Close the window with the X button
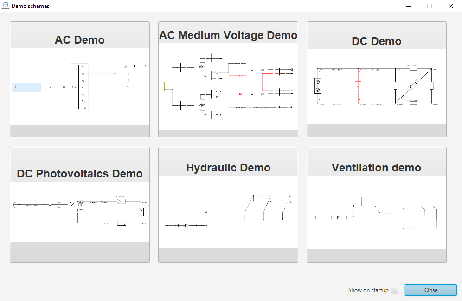The image size is (462, 301). click(x=451, y=6)
